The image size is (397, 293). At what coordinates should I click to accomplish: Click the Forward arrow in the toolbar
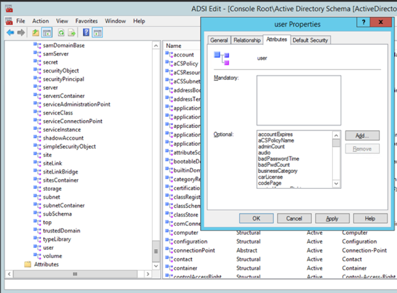21,33
